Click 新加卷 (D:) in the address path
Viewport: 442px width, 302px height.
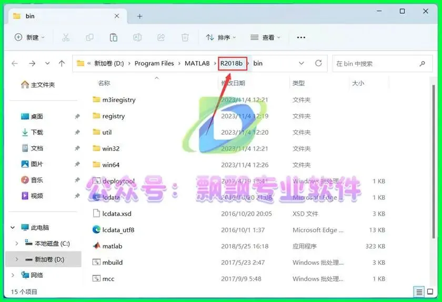pyautogui.click(x=109, y=64)
